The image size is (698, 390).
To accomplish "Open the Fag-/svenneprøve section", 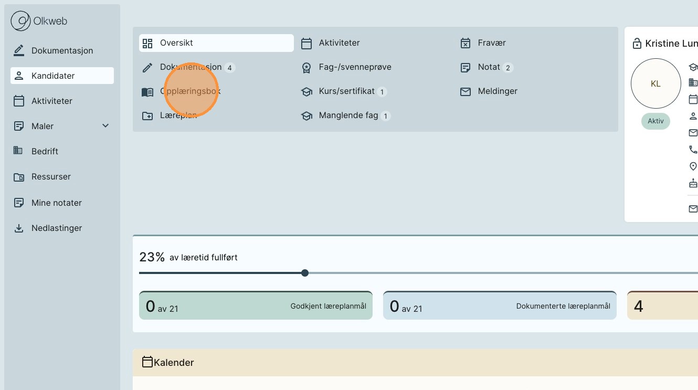I will (x=355, y=67).
